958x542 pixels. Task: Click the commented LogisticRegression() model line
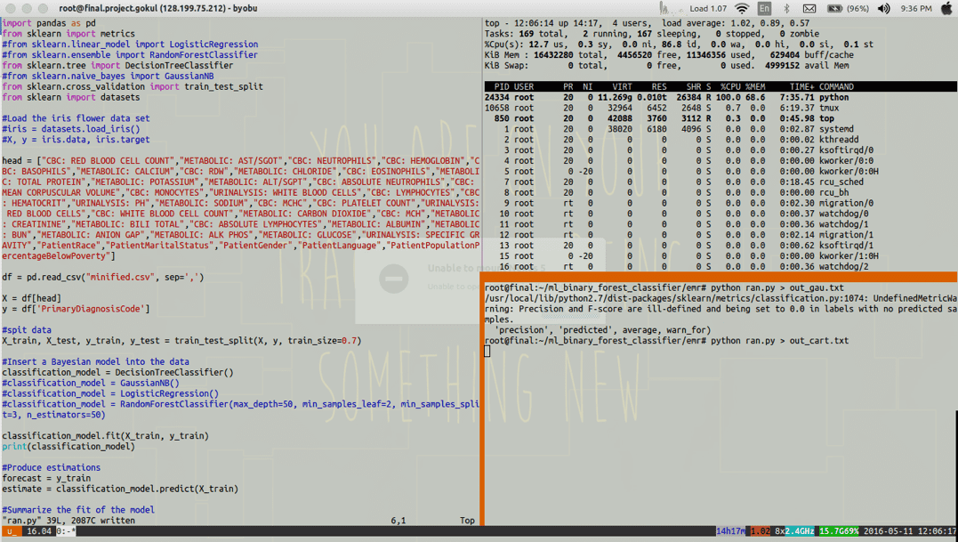(110, 393)
